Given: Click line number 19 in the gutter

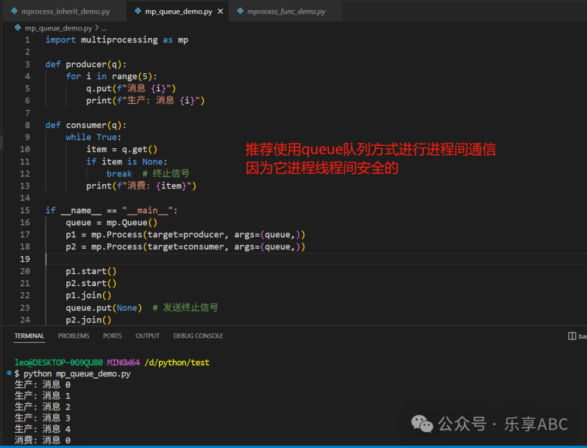Looking at the screenshot, I should tap(25, 259).
